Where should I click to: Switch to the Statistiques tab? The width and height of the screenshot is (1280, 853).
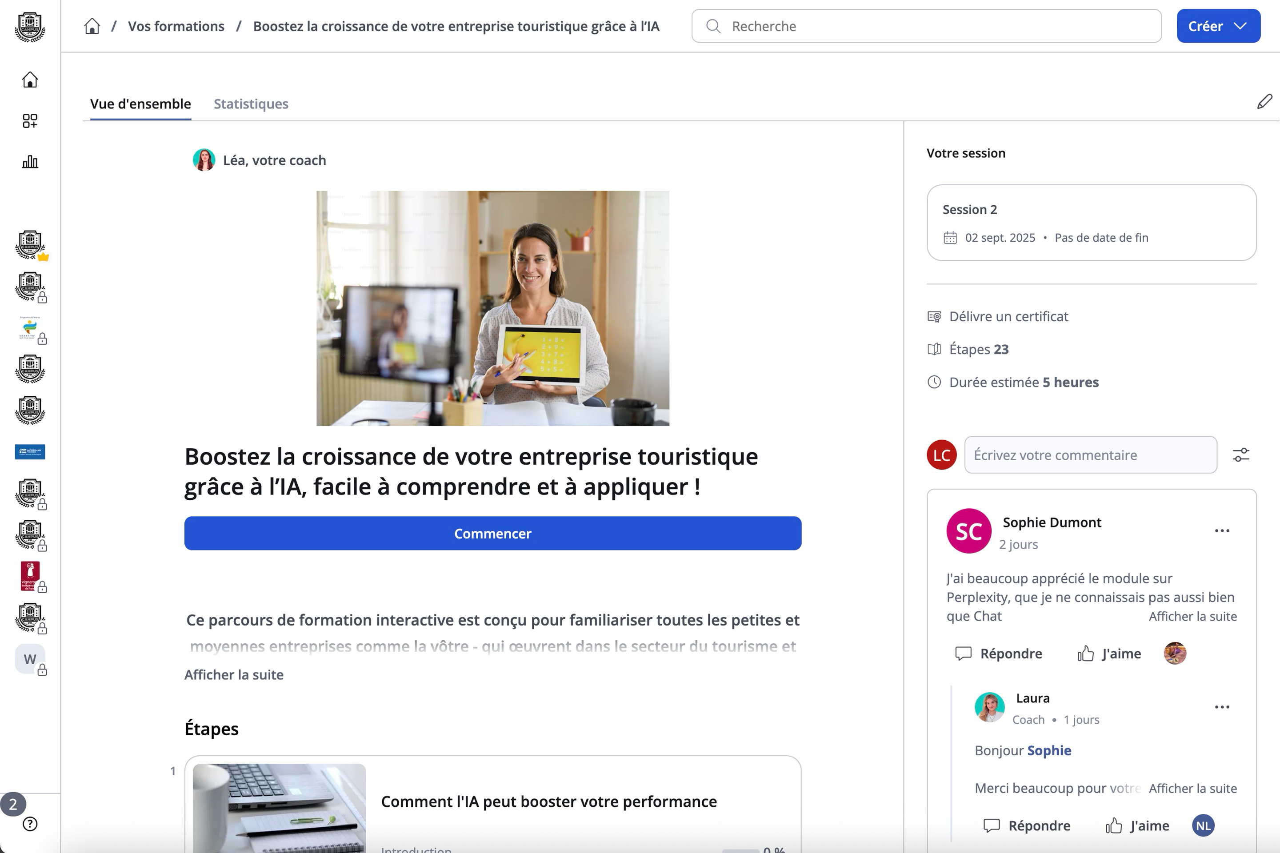coord(251,104)
